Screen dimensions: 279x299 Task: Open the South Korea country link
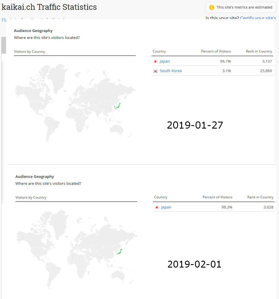(171, 71)
